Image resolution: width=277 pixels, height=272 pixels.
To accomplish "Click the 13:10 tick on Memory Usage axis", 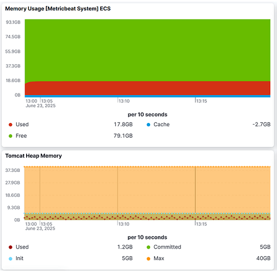I will [124, 101].
